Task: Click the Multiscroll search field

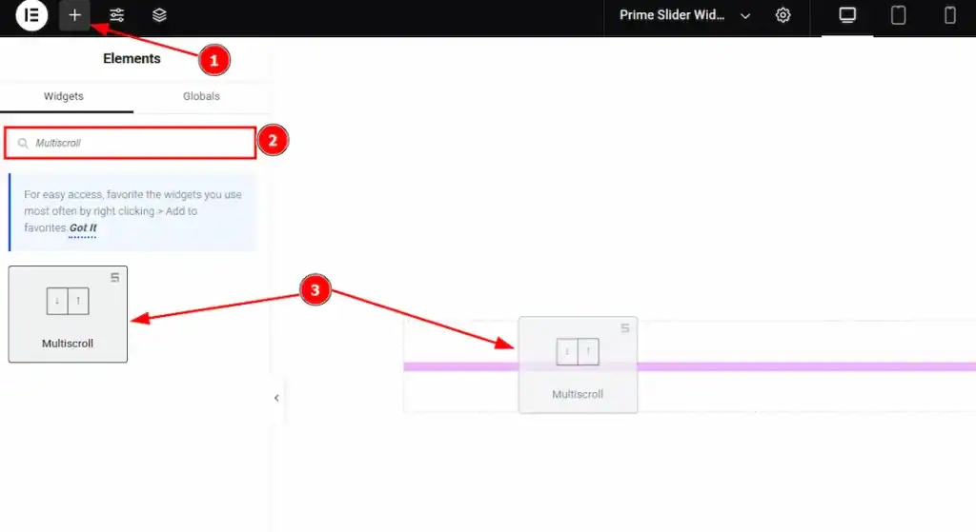Action: [x=130, y=143]
